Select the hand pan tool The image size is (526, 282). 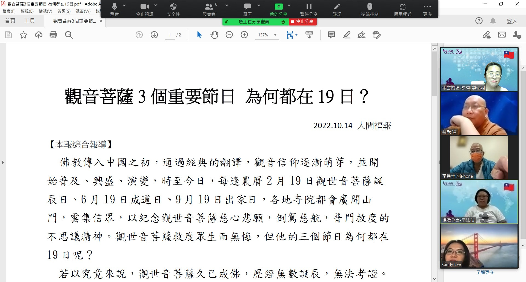(x=214, y=35)
